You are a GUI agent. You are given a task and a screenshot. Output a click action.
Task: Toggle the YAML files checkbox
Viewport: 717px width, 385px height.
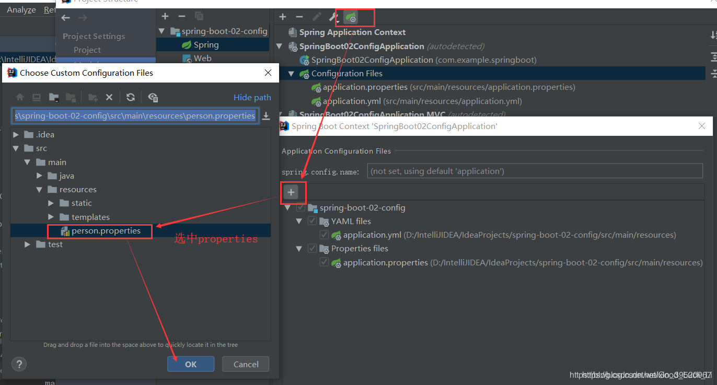point(312,221)
